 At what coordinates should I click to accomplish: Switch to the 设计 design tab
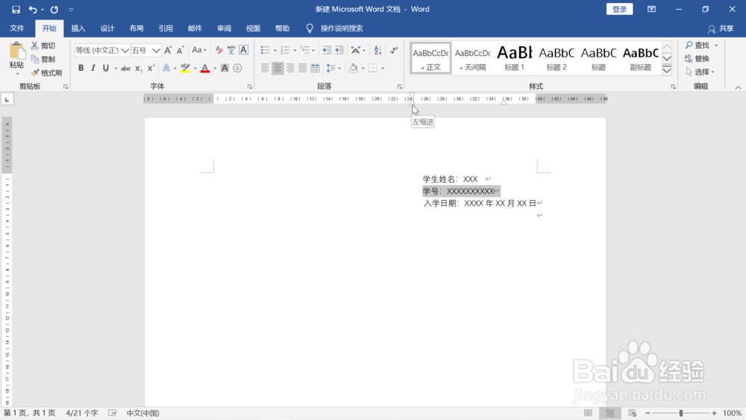tap(107, 28)
